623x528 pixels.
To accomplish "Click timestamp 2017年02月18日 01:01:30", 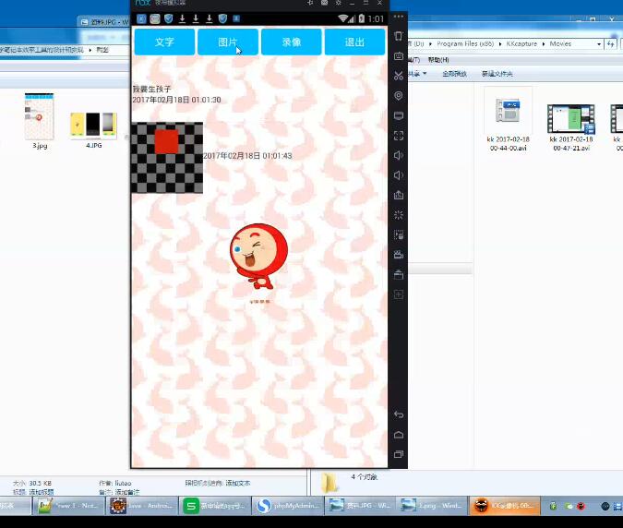I will (x=177, y=100).
